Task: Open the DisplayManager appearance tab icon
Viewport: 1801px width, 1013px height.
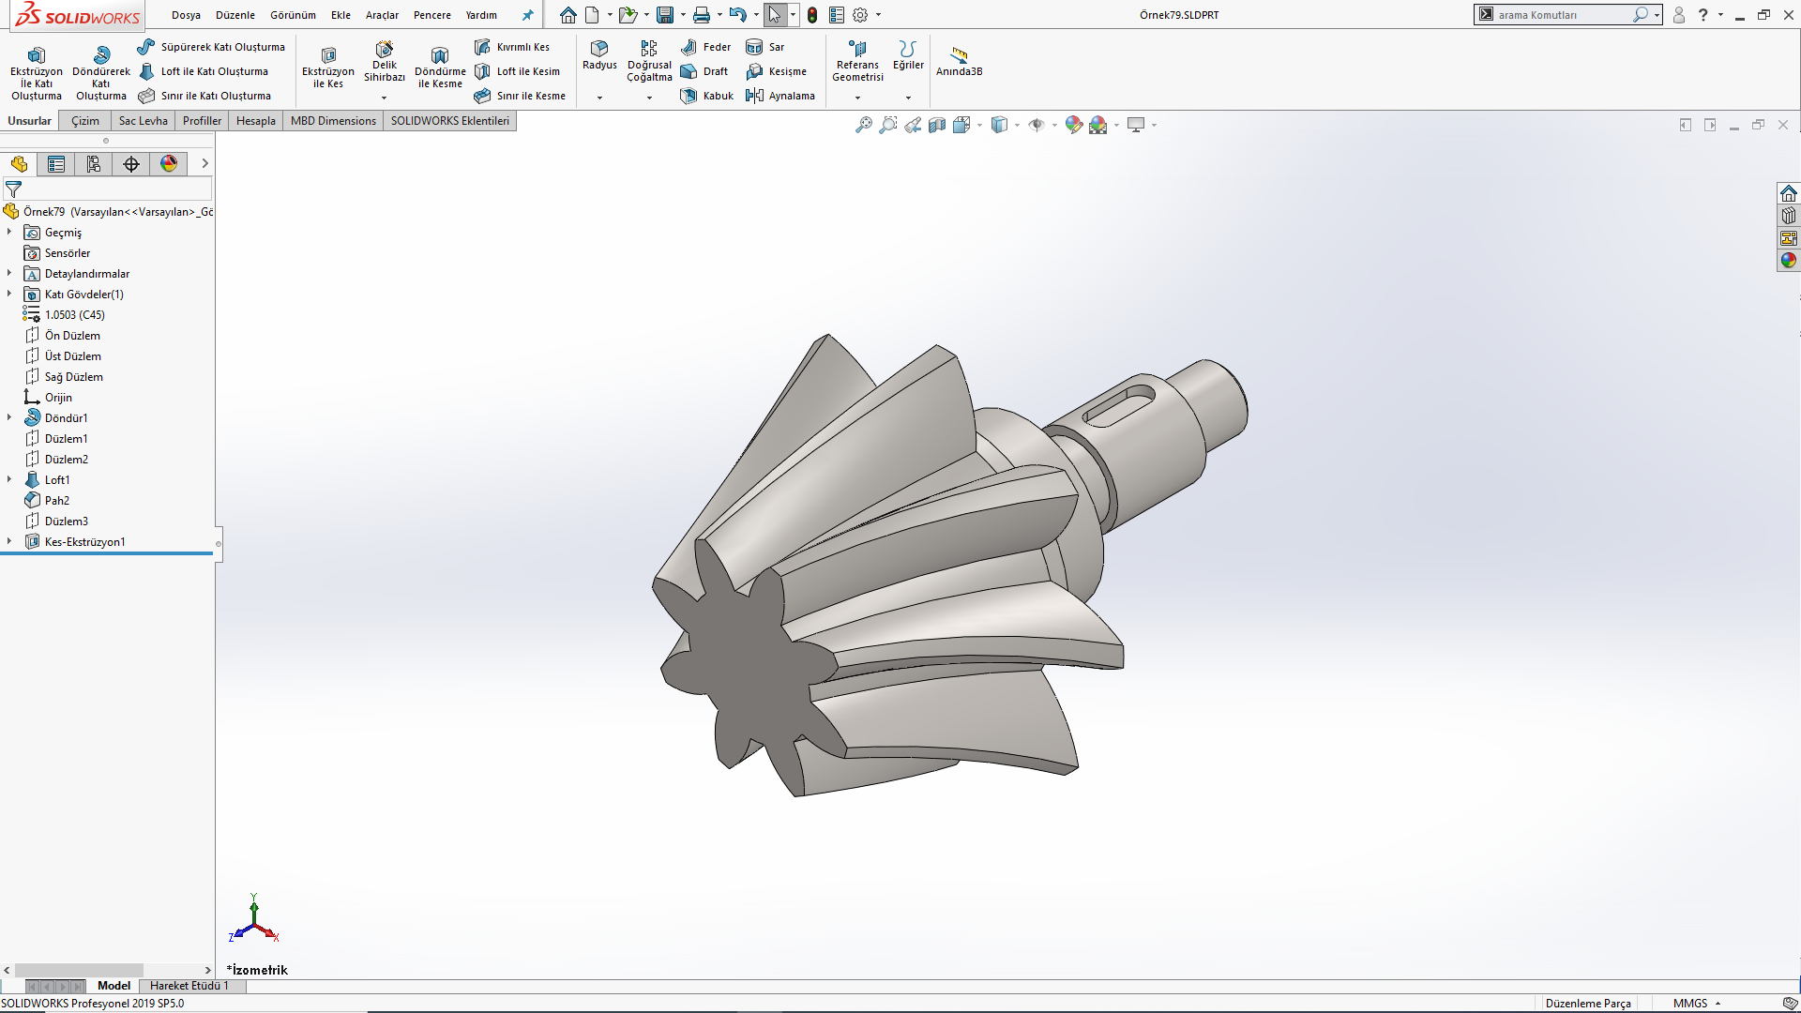Action: 169,164
